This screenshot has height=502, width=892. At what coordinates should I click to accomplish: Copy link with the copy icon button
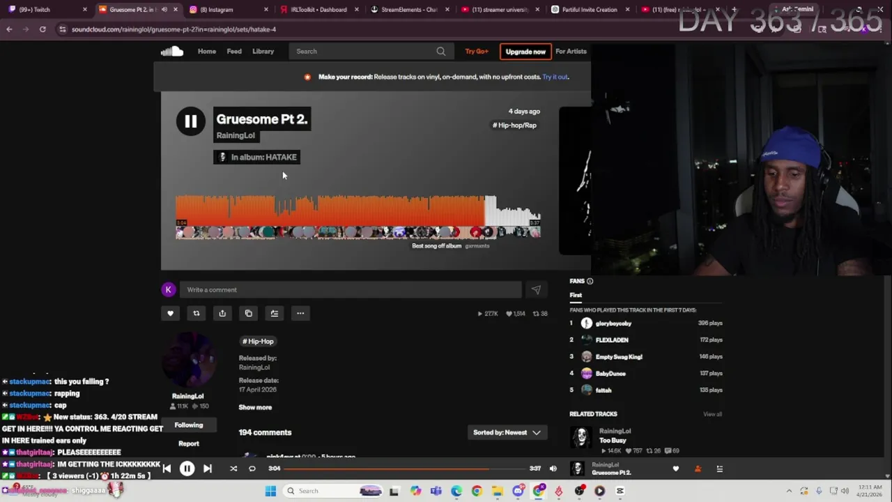tap(248, 314)
